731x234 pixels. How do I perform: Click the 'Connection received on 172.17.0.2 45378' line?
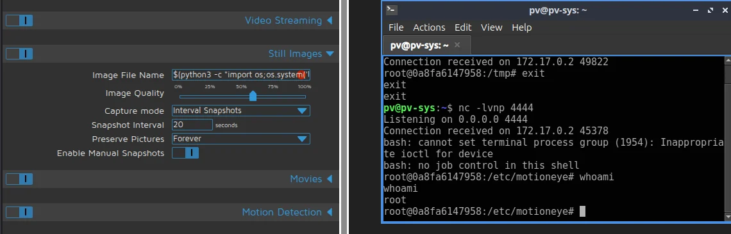click(496, 131)
